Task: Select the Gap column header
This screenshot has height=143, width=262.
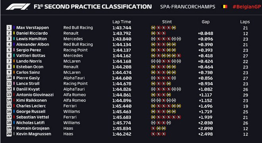Action: [206, 22]
